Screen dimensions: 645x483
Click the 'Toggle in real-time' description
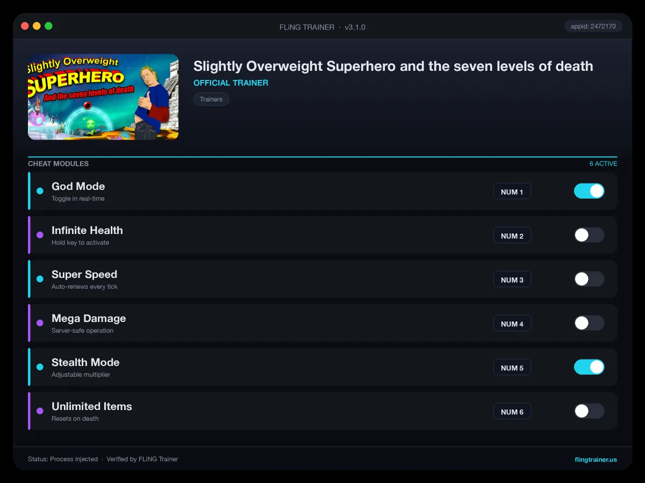[x=78, y=199]
